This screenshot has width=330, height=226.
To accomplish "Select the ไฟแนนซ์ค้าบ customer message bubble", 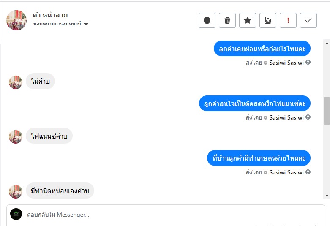I will [x=49, y=136].
